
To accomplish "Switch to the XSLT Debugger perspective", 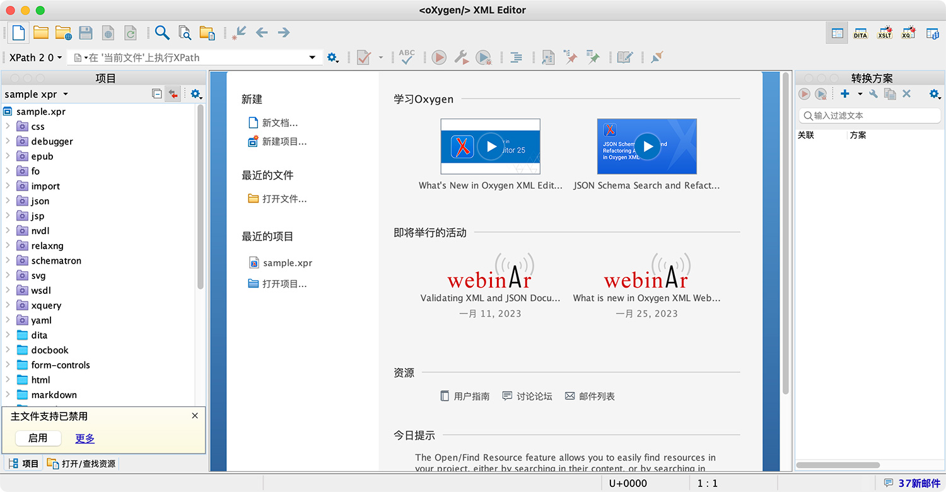I will pyautogui.click(x=885, y=33).
